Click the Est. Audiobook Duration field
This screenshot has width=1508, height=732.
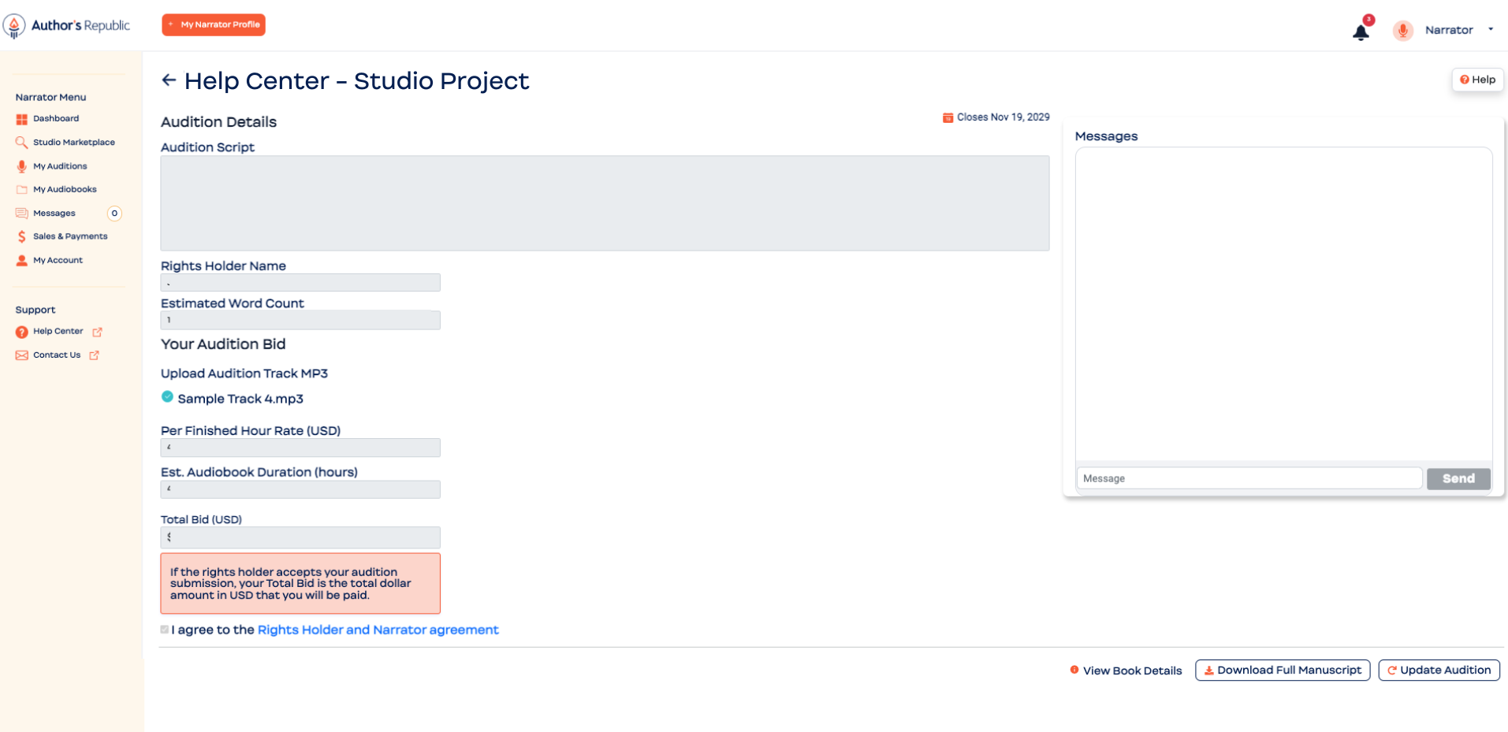300,489
